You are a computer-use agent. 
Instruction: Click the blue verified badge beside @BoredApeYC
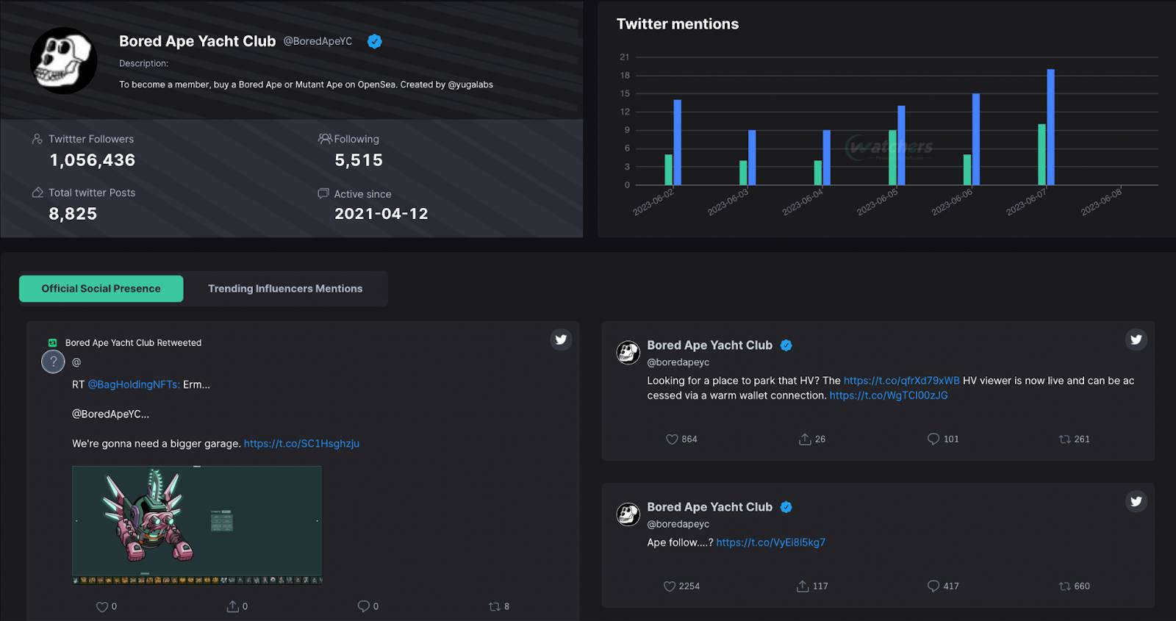tap(375, 41)
